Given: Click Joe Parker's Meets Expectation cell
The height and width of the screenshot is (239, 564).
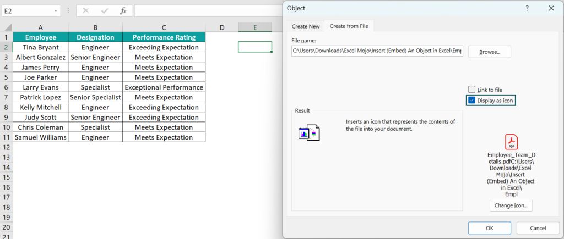Looking at the screenshot, I should pyautogui.click(x=164, y=77).
